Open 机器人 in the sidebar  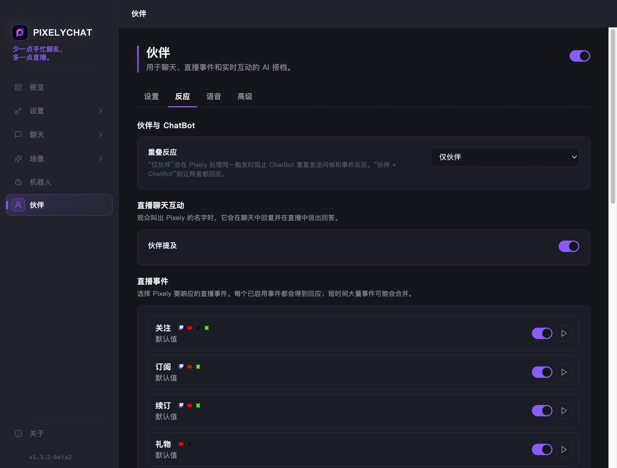59,182
